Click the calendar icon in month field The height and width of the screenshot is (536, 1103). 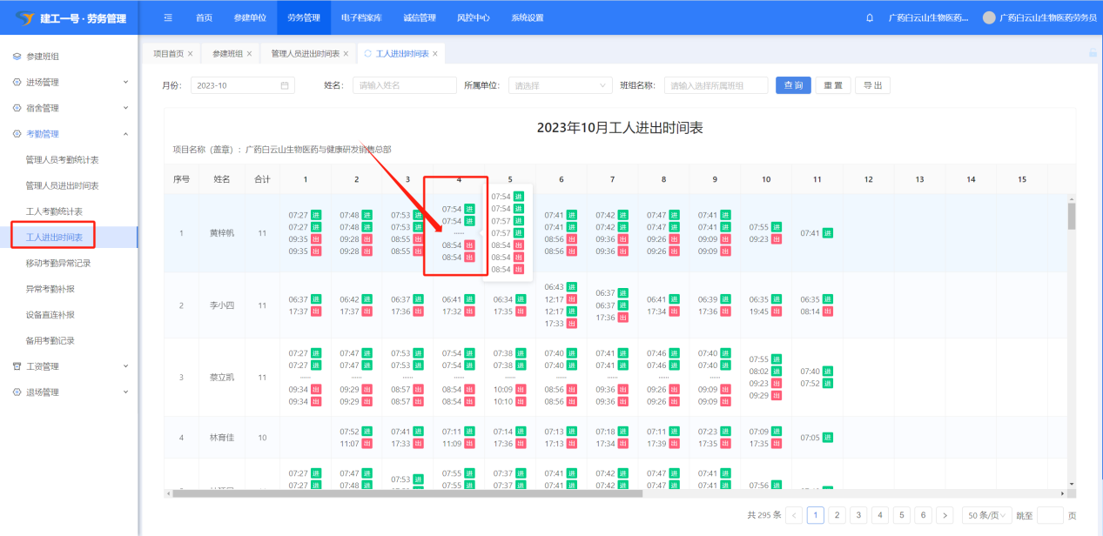click(x=285, y=85)
